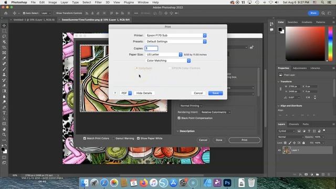
Task: Open the Normal Printing dropdown
Action: tap(191, 106)
